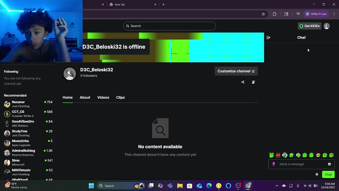Close the New Tab tab
The height and width of the screenshot is (191, 339).
(x=155, y=5)
